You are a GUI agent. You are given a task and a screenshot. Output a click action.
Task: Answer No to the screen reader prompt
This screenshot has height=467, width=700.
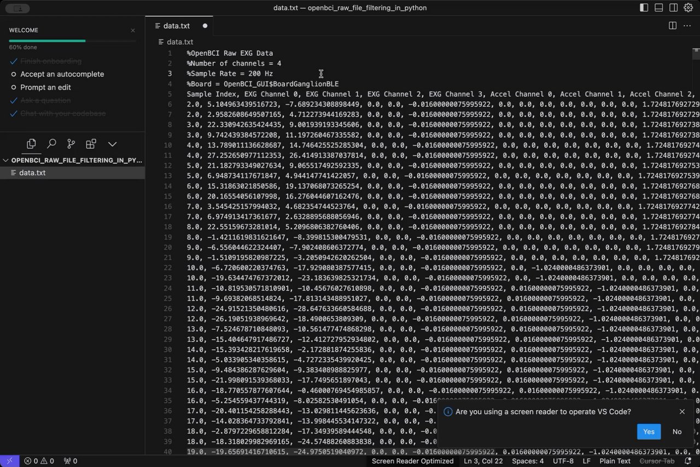coord(677,431)
